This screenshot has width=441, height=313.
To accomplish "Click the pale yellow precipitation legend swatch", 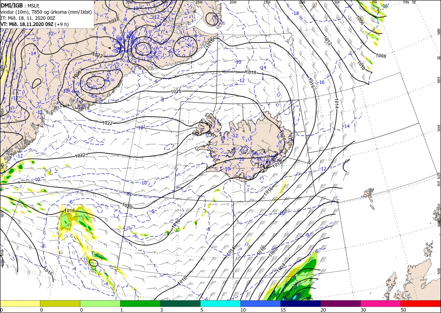I will 20,303.
